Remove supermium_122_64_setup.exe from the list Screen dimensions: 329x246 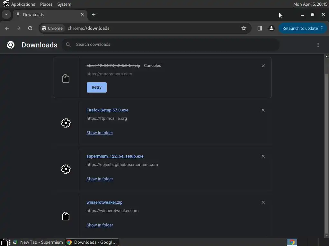pos(263,156)
